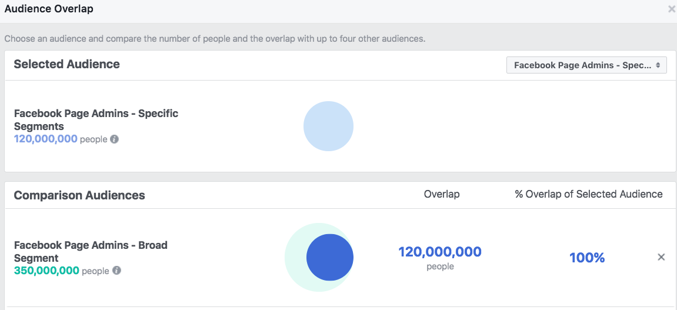The width and height of the screenshot is (677, 310).
Task: Click the 120,000,000 overlap people figure
Action: tap(440, 252)
